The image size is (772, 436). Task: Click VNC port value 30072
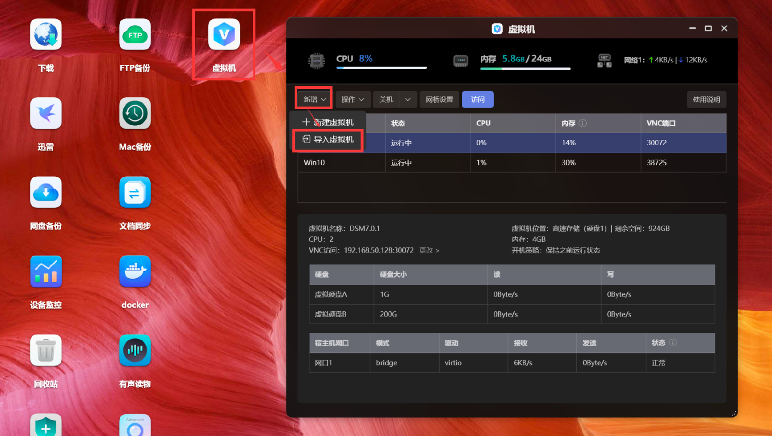(657, 143)
